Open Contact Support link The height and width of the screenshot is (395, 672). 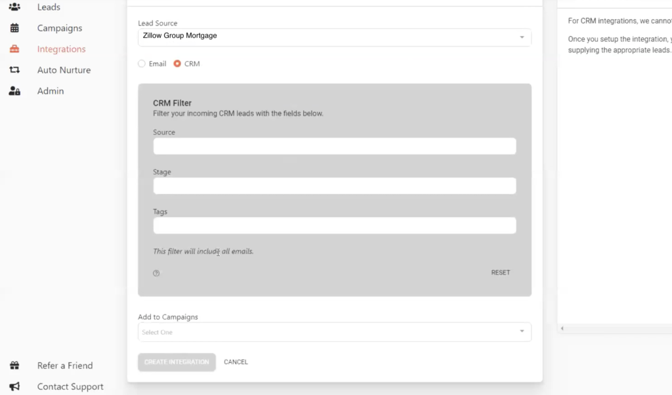click(70, 386)
